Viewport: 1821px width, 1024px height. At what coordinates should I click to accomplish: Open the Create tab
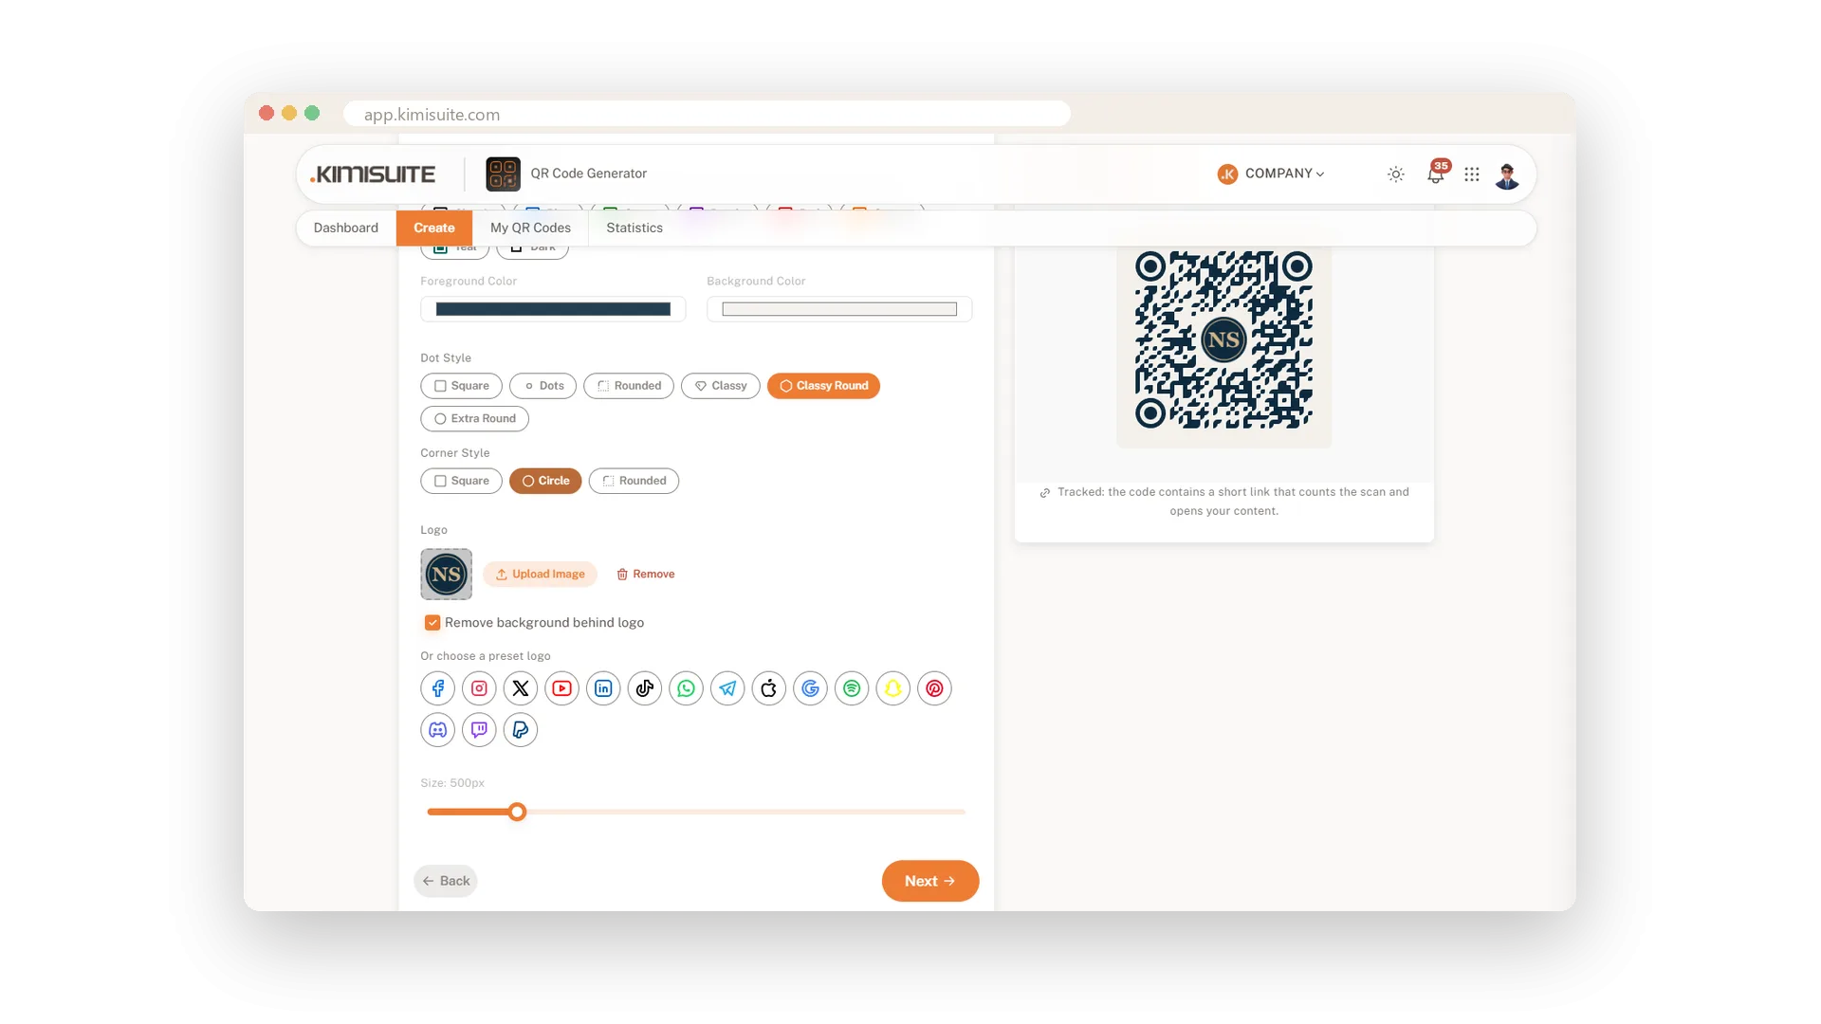(434, 228)
